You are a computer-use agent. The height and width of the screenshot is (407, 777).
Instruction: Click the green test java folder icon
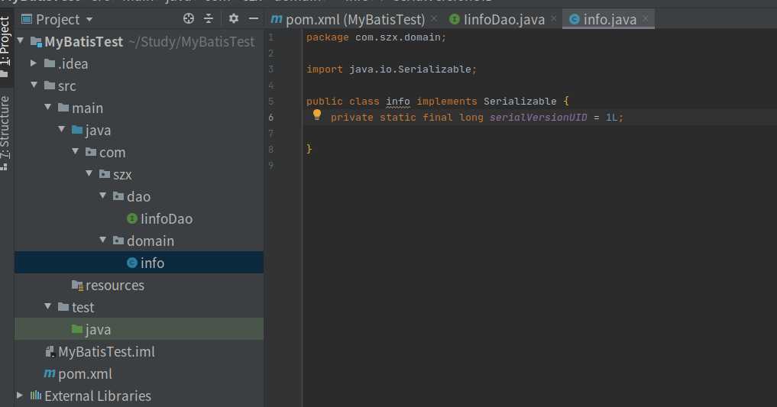77,329
